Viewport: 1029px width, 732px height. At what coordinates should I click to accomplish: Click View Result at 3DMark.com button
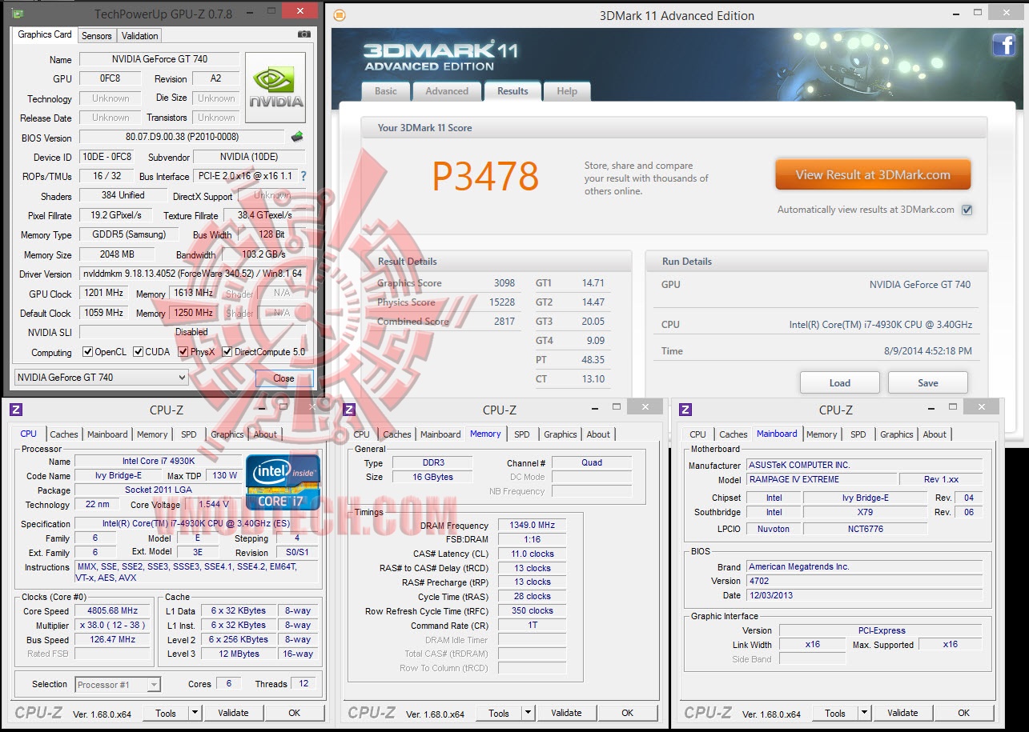tap(873, 175)
